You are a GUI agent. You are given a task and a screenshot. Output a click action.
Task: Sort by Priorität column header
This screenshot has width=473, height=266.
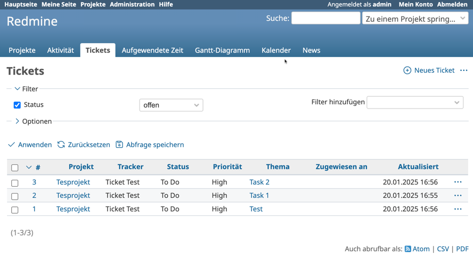(x=227, y=167)
